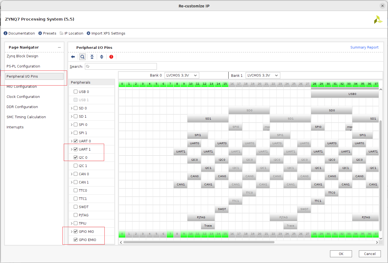Open the Presets menu

click(x=47, y=33)
